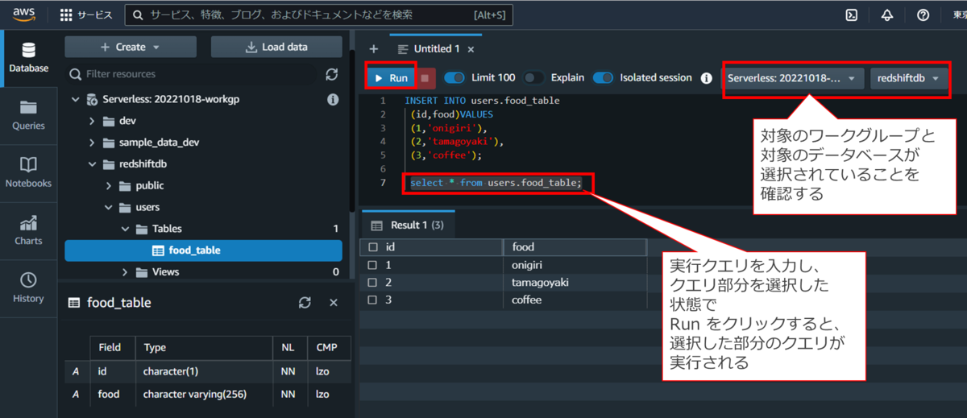Check the row with tamagoyaki
This screenshot has width=967, height=418.
tap(372, 283)
